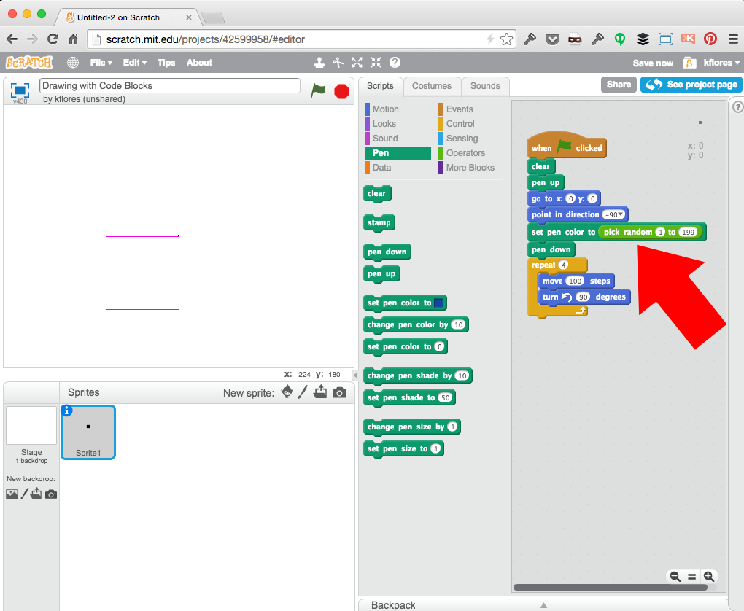The image size is (744, 611).
Task: Open the About page
Action: [x=199, y=62]
